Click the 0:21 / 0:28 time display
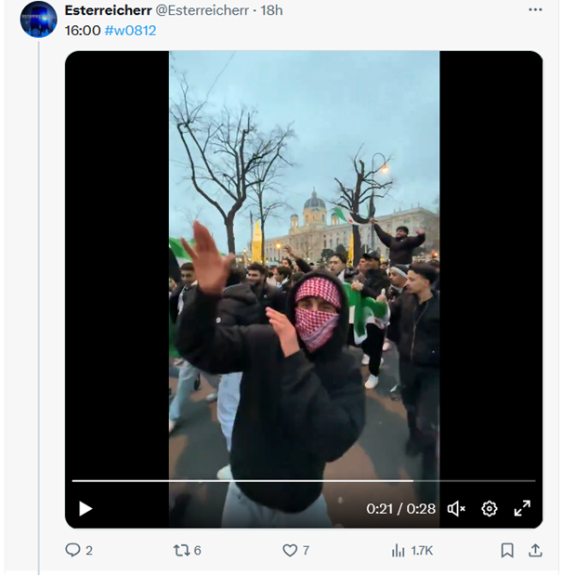Viewport: 562px width, 575px height. [400, 508]
